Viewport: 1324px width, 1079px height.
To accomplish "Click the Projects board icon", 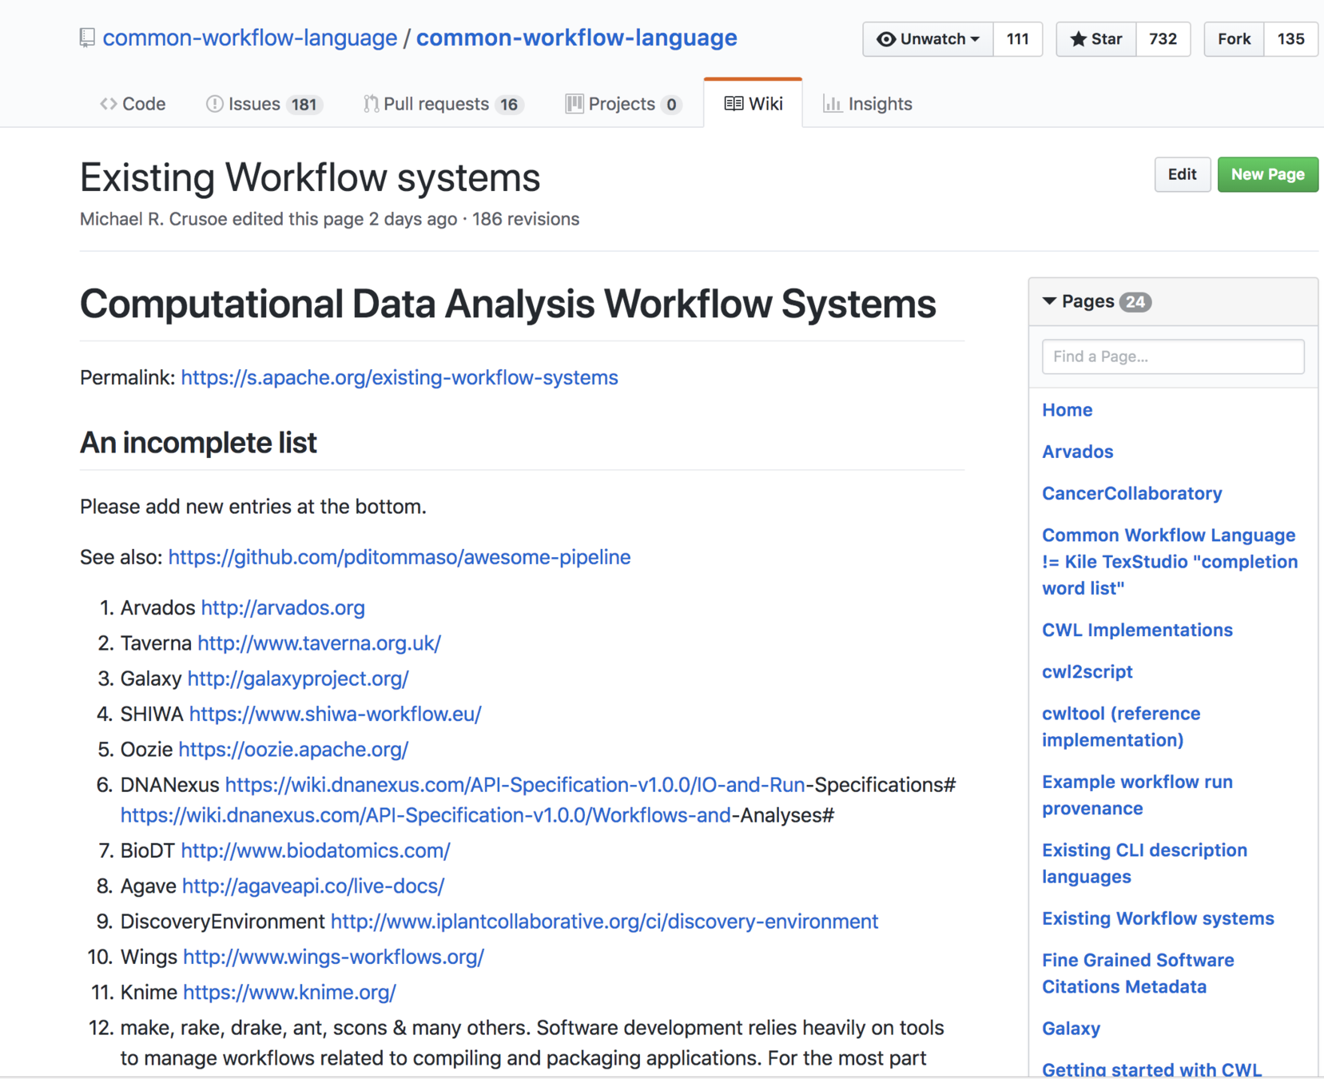I will (x=574, y=104).
